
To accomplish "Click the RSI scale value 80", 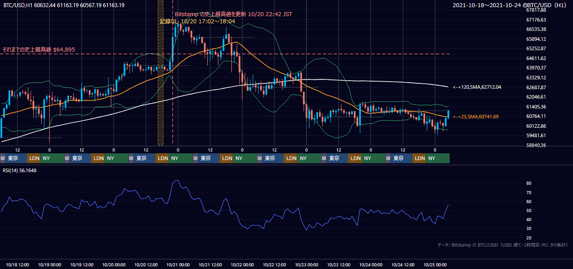I will pyautogui.click(x=529, y=183).
